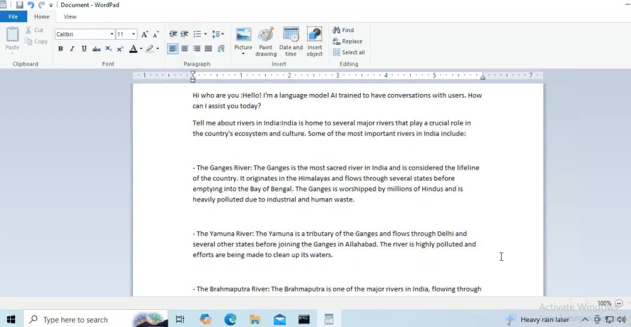Apply the text color A button
Image resolution: width=631 pixels, height=327 pixels.
pos(133,49)
